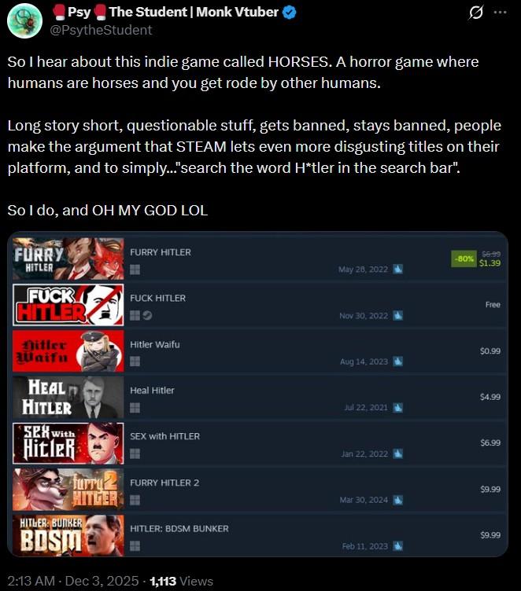
Task: Open the Psy The Student profile avatar
Action: point(24,20)
